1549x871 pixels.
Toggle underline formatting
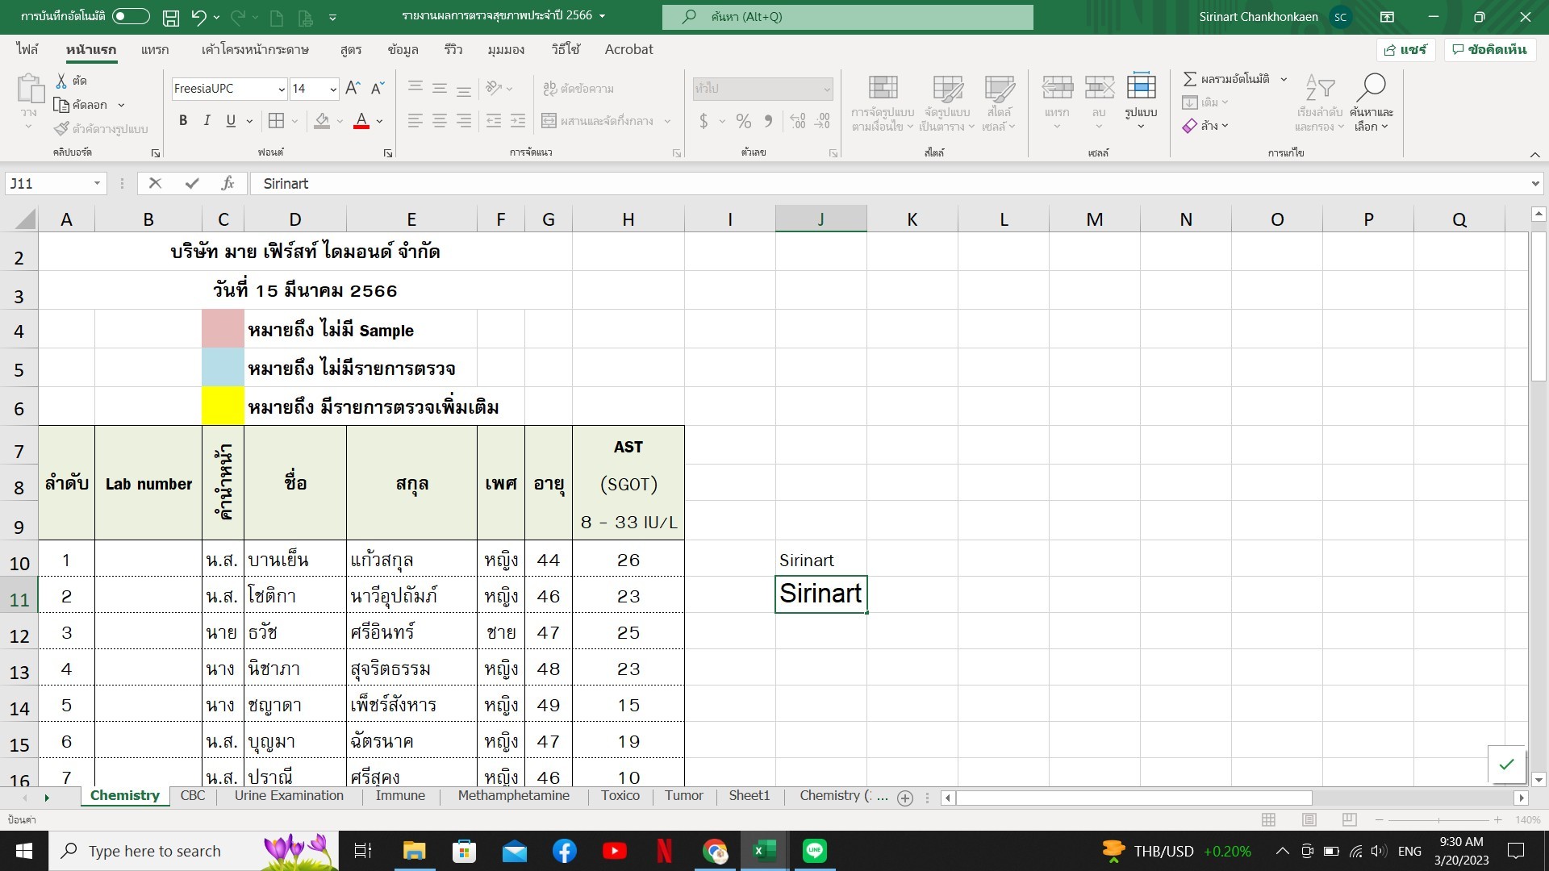(x=231, y=121)
